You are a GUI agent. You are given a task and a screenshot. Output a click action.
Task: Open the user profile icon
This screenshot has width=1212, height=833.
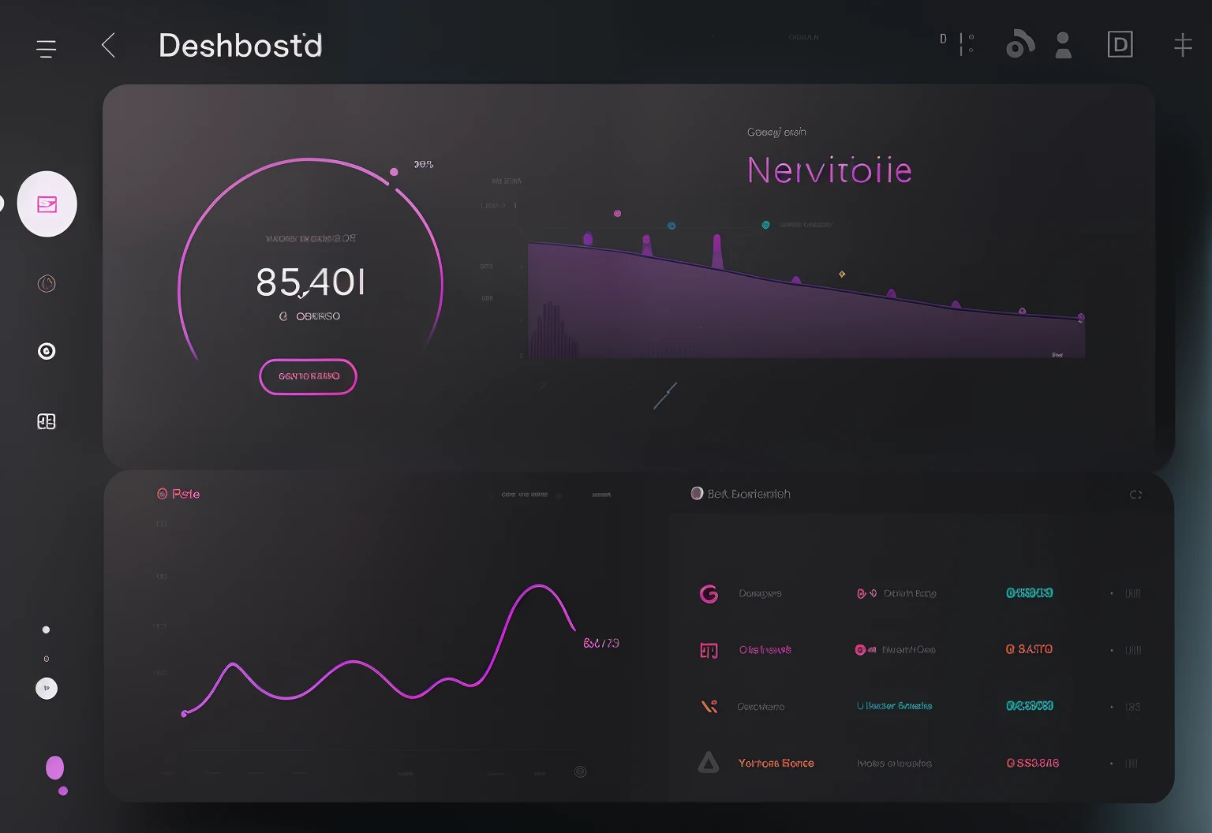click(x=1064, y=45)
